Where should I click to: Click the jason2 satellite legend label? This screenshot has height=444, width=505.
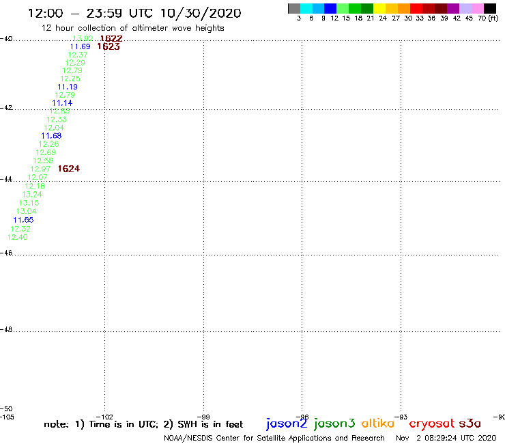[287, 424]
